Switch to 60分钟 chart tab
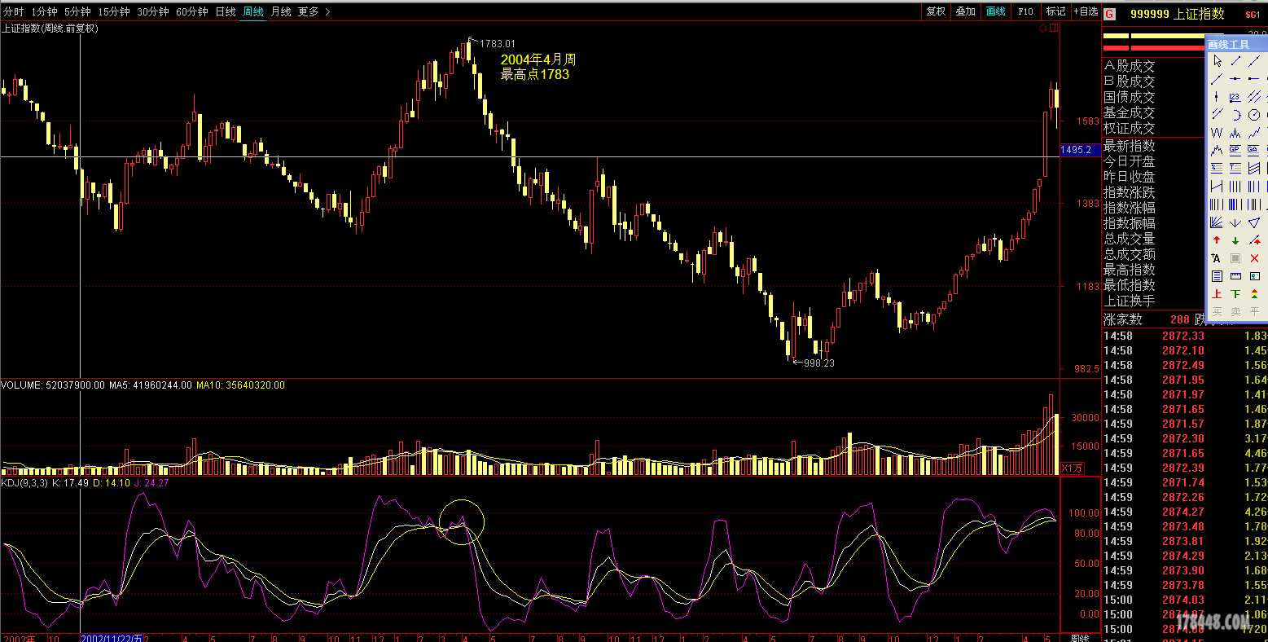 tap(191, 11)
